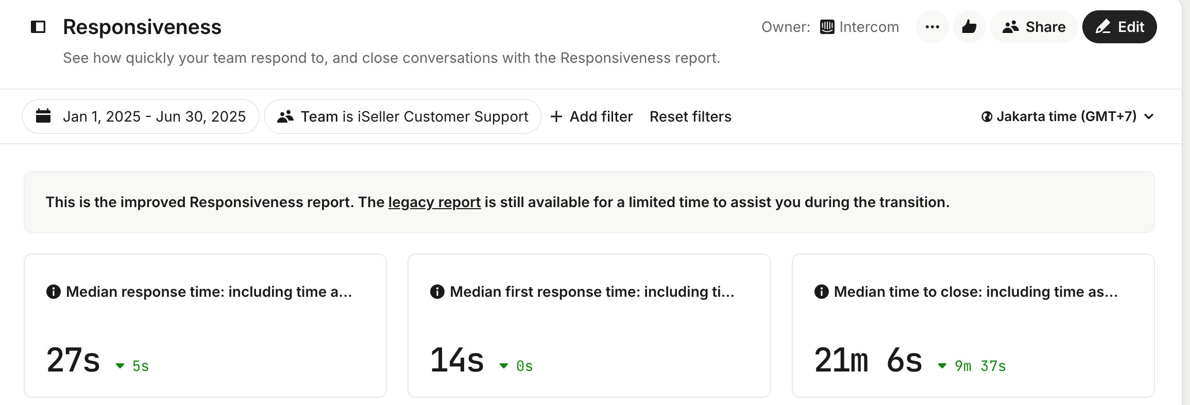Image resolution: width=1190 pixels, height=405 pixels.
Task: Click info icon beside Median first response time
Action: tap(437, 292)
